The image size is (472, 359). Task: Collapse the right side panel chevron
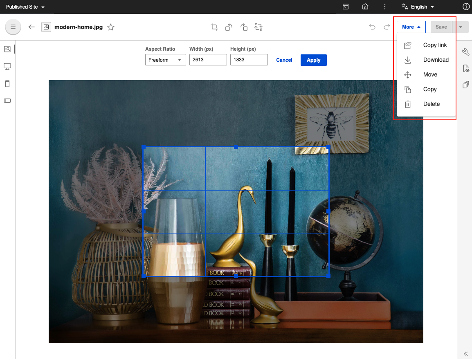click(465, 354)
